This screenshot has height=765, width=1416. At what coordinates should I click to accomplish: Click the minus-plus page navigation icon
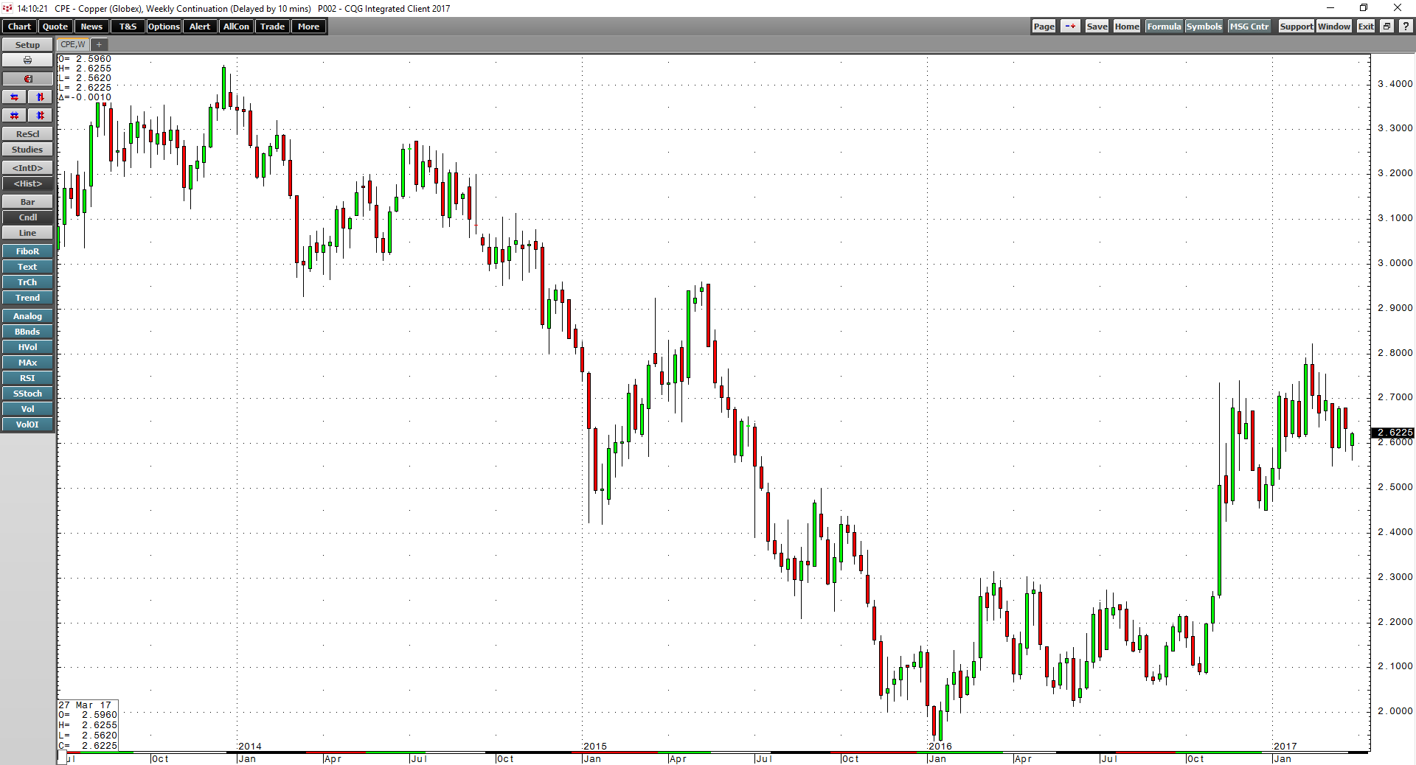pos(1070,27)
